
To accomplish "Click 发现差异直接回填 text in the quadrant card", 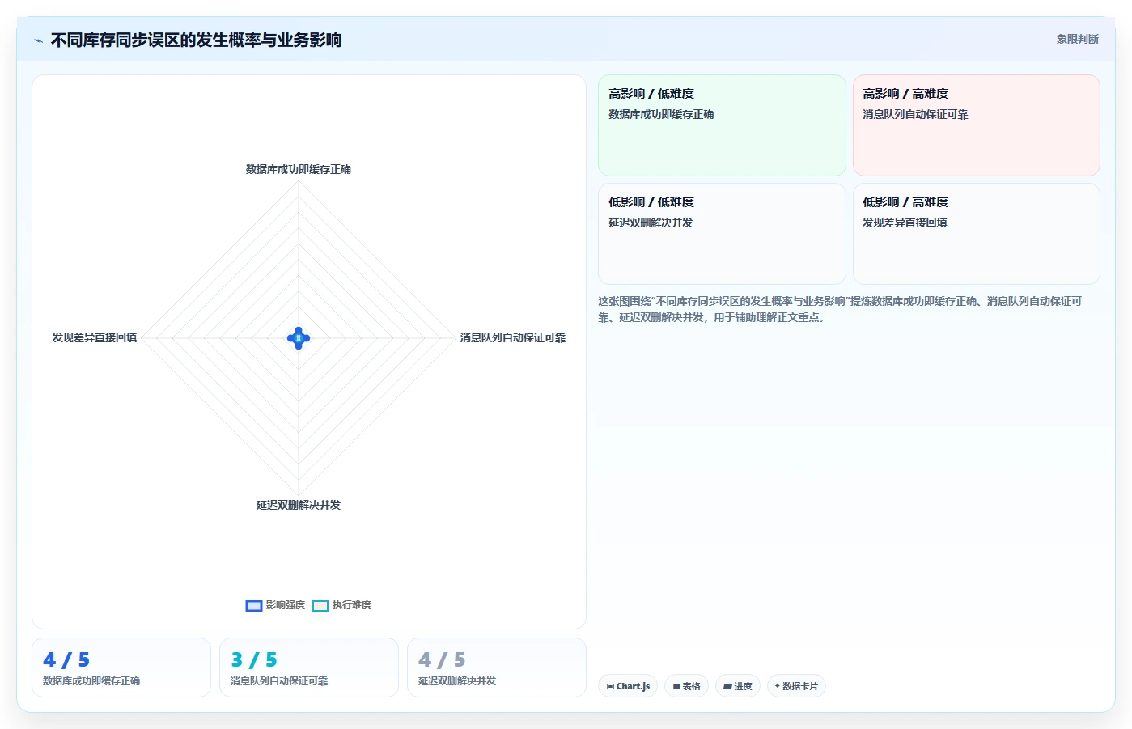I will click(905, 223).
